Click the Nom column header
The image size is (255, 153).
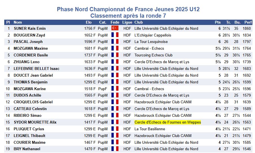(x=18, y=22)
